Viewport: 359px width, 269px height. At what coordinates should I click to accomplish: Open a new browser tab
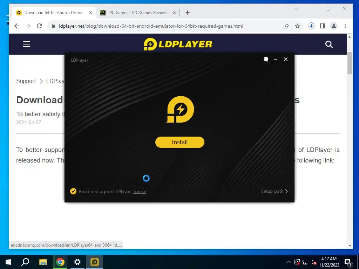(188, 13)
